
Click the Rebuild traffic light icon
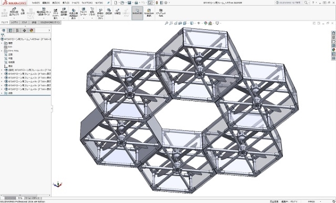pos(157,3)
